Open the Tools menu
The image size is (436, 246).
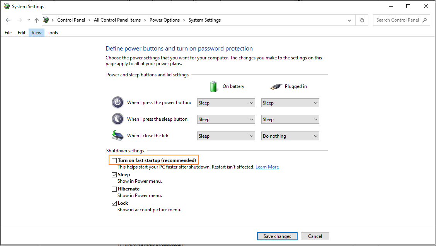[53, 33]
